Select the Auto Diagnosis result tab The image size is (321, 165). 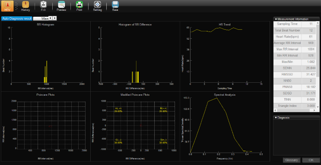click(x=17, y=19)
